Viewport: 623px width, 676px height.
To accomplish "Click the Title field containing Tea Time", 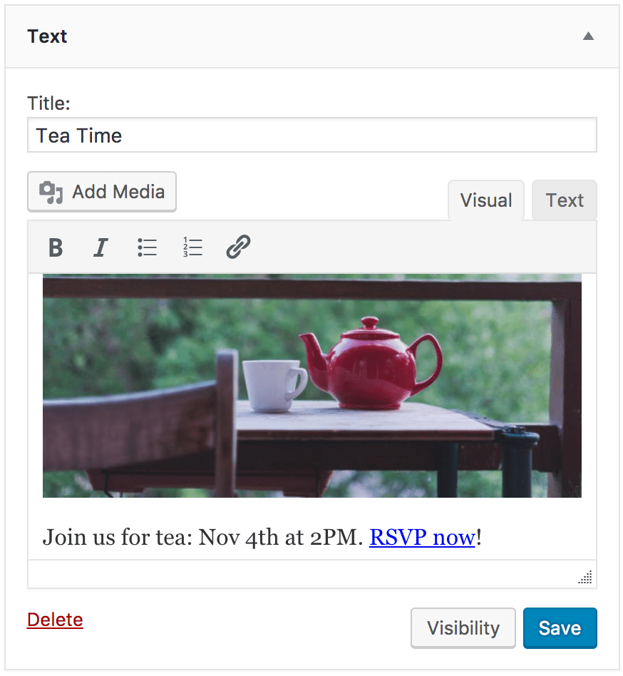I will tap(311, 135).
